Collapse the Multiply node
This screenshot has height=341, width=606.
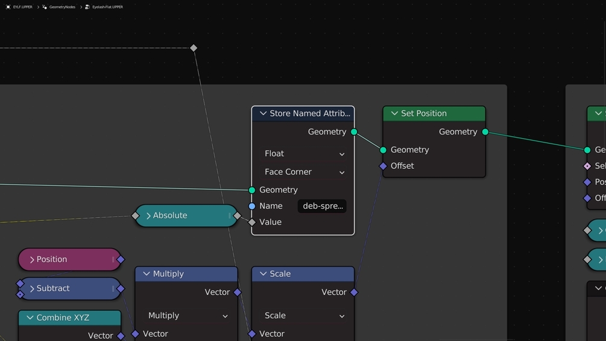[x=147, y=274]
